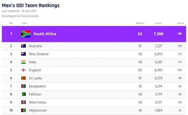Click the Afghanistan flag icon
Image resolution: width=188 pixels, height=115 pixels.
[23, 110]
